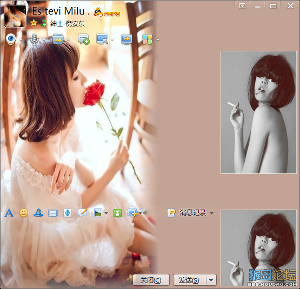Expand the screenshot tool dropdown arrow

pyautogui.click(x=141, y=213)
